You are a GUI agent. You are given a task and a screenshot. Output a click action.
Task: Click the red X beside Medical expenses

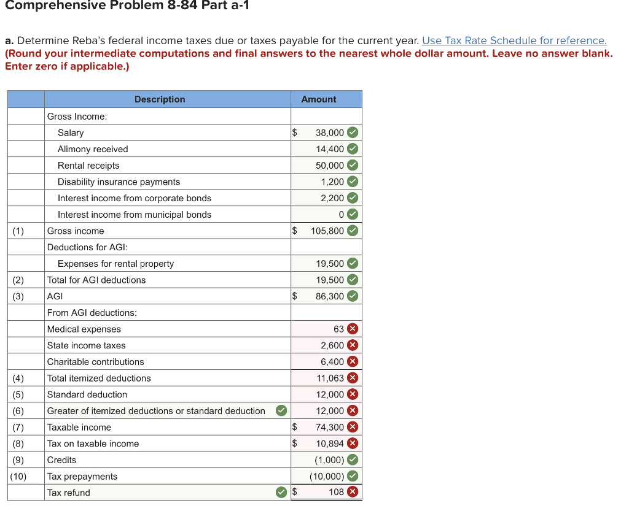point(353,329)
